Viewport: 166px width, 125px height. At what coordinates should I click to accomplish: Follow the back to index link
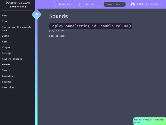pyautogui.click(x=57, y=36)
